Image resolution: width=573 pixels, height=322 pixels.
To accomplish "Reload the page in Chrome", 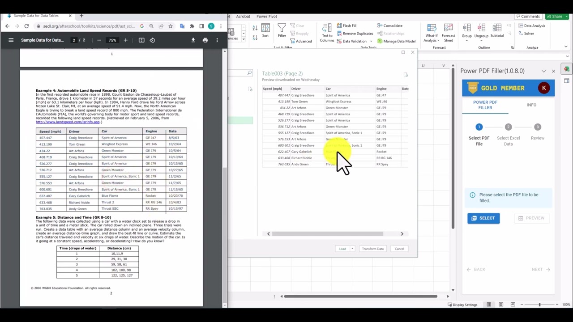I will (26, 26).
